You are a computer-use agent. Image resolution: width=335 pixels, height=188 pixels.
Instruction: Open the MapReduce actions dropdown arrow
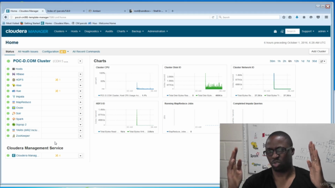[x=80, y=102]
